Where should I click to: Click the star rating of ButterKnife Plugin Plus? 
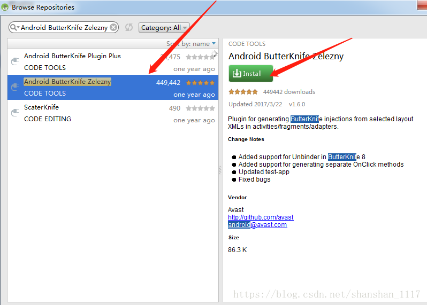[x=200, y=57]
